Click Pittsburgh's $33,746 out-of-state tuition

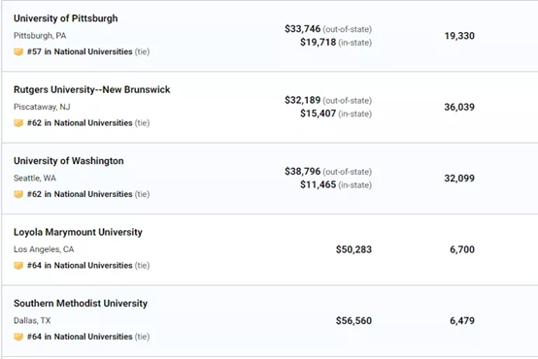tap(302, 29)
